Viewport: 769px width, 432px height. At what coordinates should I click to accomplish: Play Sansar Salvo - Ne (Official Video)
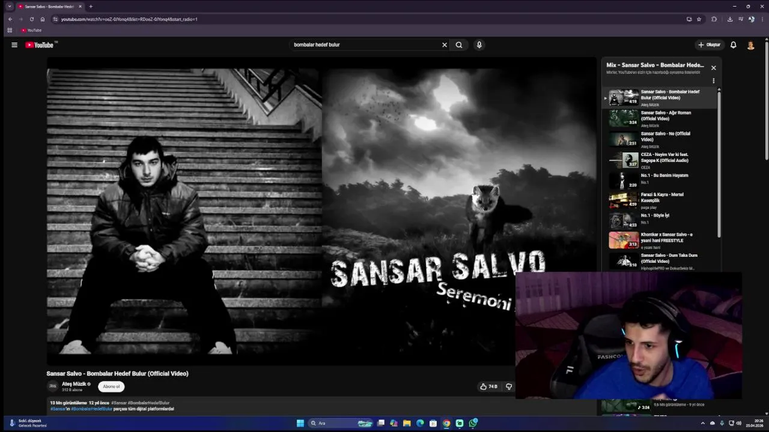[660, 139]
